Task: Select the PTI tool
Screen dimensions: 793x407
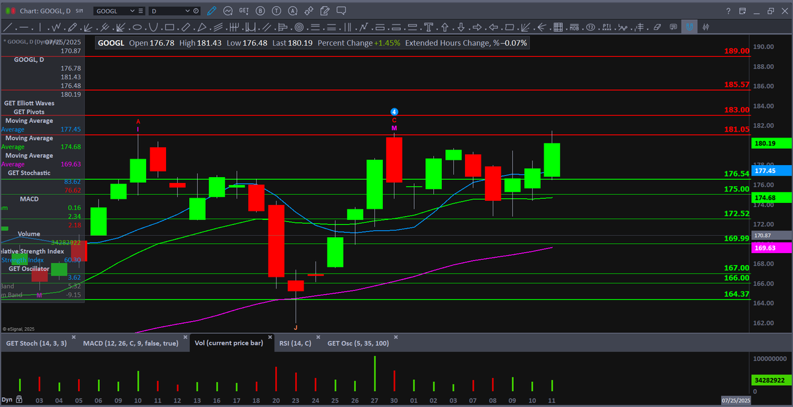Action: click(607, 27)
